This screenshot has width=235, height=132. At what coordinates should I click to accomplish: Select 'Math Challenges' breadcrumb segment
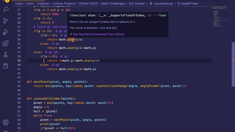pos(113,3)
